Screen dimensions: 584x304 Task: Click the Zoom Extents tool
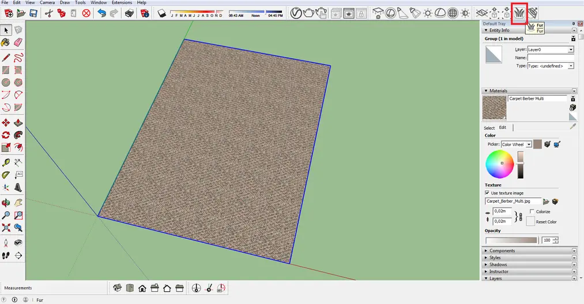pyautogui.click(x=6, y=227)
